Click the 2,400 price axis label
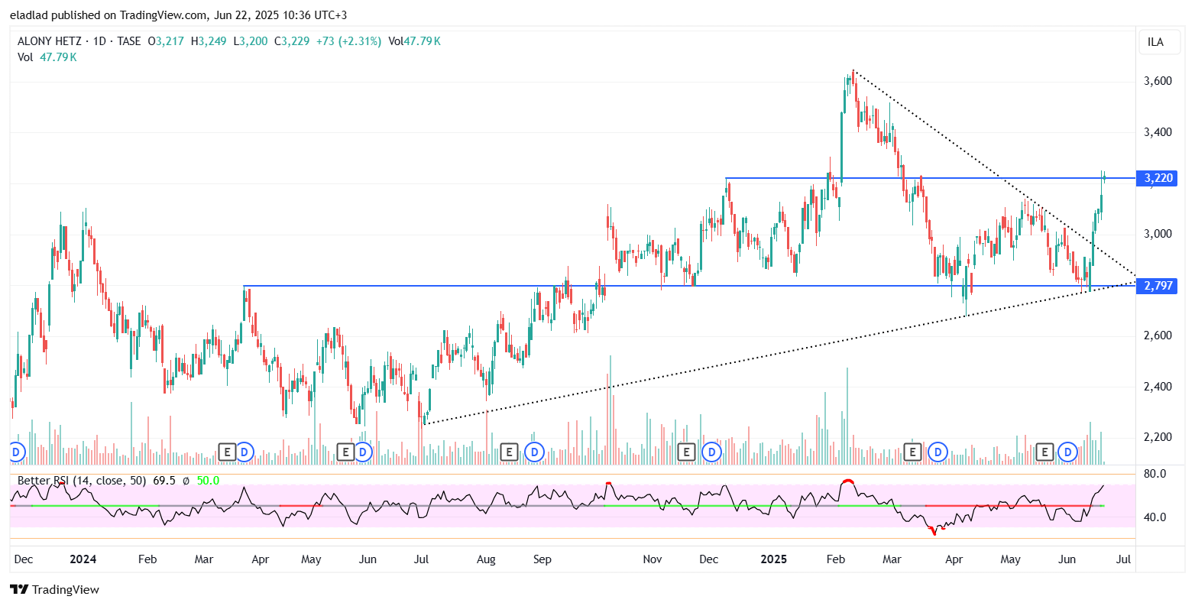Image resolution: width=1195 pixels, height=606 pixels. (x=1159, y=387)
